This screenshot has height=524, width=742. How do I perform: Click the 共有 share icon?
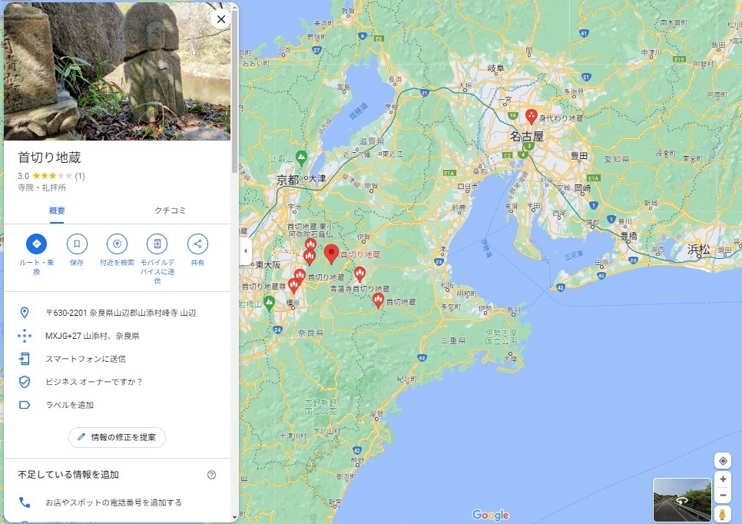click(197, 244)
